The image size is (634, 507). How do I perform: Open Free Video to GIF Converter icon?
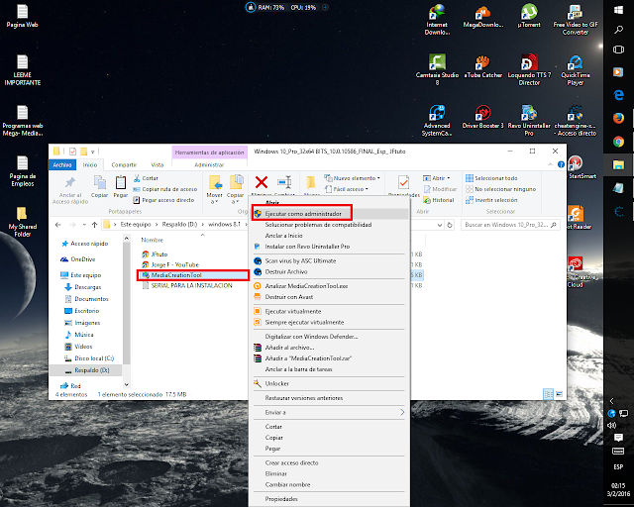[x=576, y=20]
